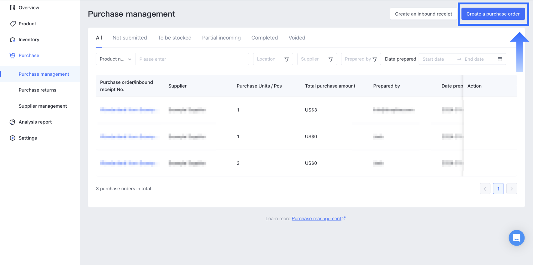Switch to the Partial incoming tab
Viewport: 533px width, 265px height.
[221, 38]
